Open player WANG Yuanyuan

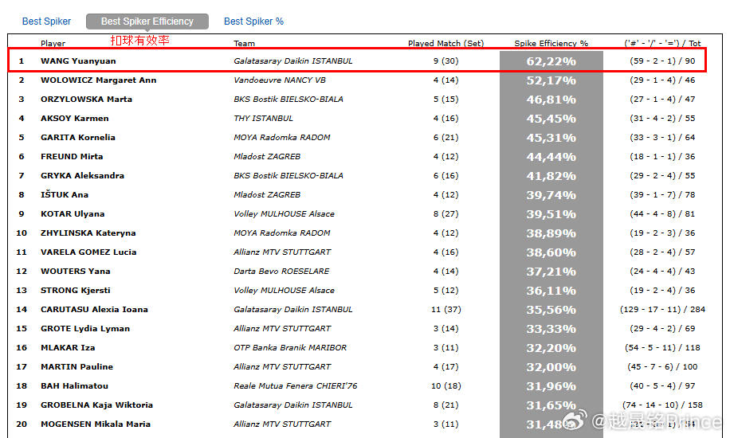pos(78,61)
